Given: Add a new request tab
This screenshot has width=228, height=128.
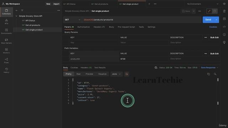Looking at the screenshot, I should [x=149, y=4].
